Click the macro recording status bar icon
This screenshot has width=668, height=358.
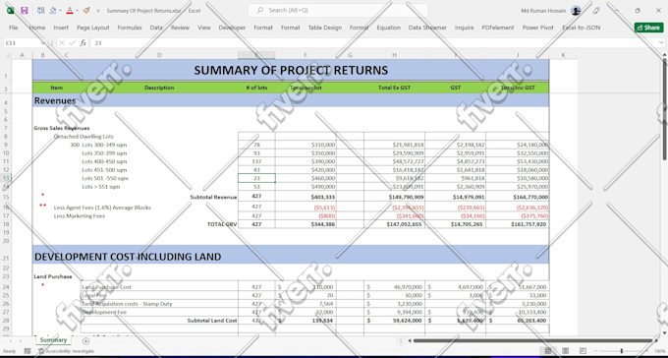[x=28, y=351]
